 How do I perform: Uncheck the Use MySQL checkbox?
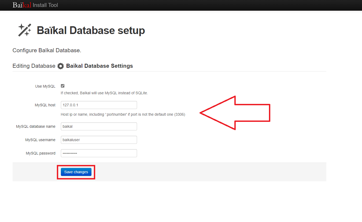pos(62,86)
